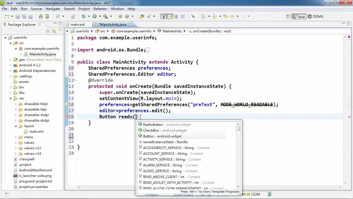Click autocomplete list scroll down arrow
This screenshot has height=199, width=353.
pos(238,187)
